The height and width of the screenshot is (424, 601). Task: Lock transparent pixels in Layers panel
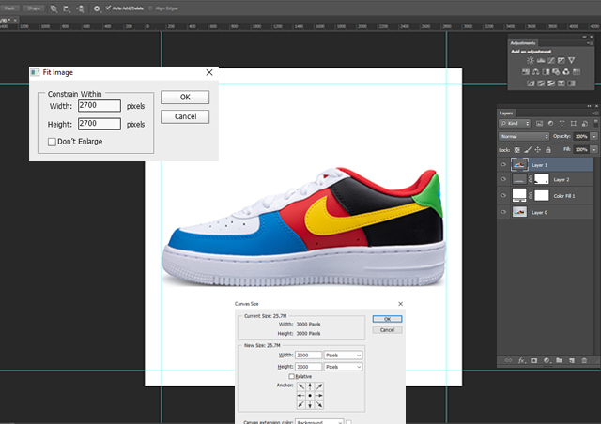click(x=517, y=150)
